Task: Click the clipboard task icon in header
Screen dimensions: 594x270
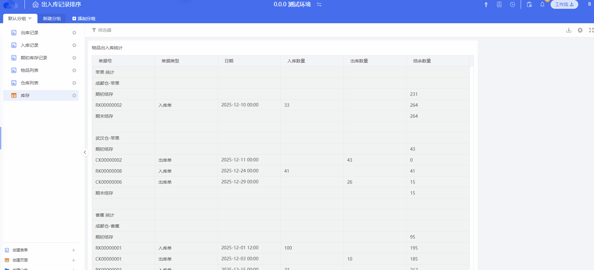Action: click(x=529, y=4)
